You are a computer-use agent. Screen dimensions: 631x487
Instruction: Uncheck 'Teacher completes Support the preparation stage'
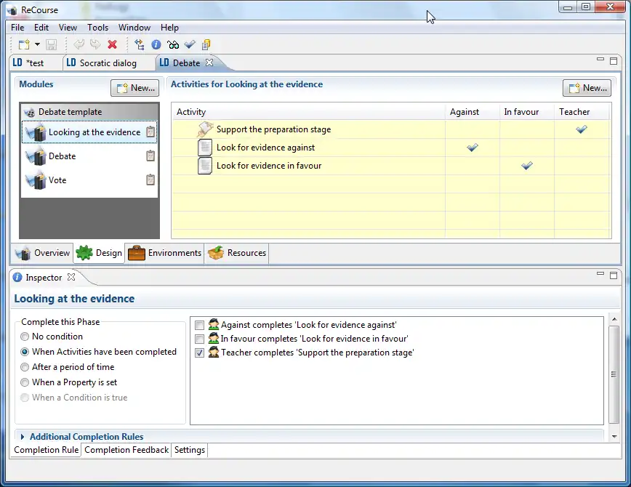coord(200,353)
